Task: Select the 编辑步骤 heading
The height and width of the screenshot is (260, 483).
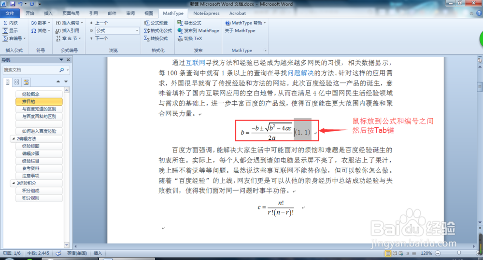Action: [x=39, y=153]
